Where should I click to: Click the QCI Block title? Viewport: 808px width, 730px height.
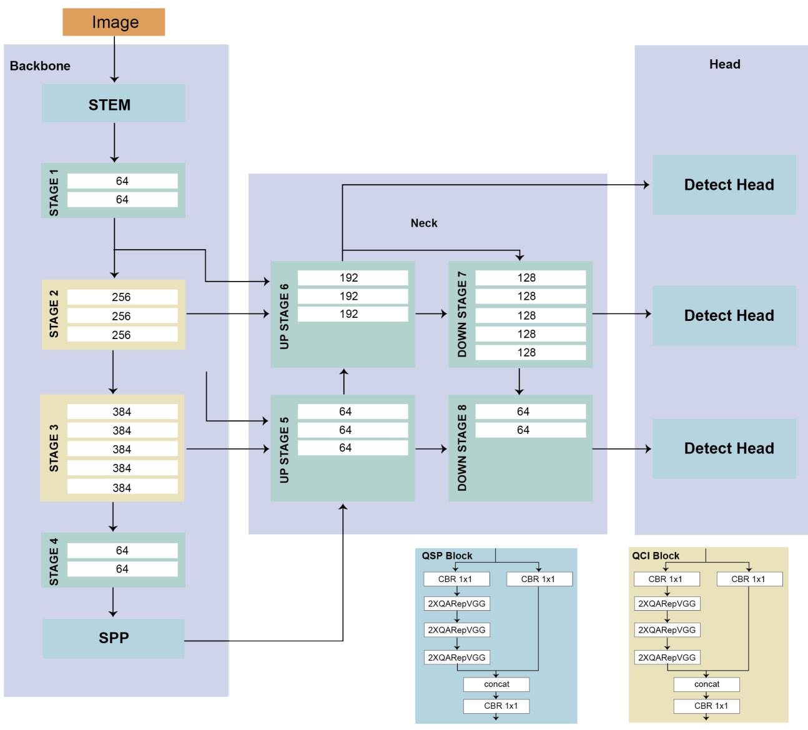pyautogui.click(x=656, y=556)
